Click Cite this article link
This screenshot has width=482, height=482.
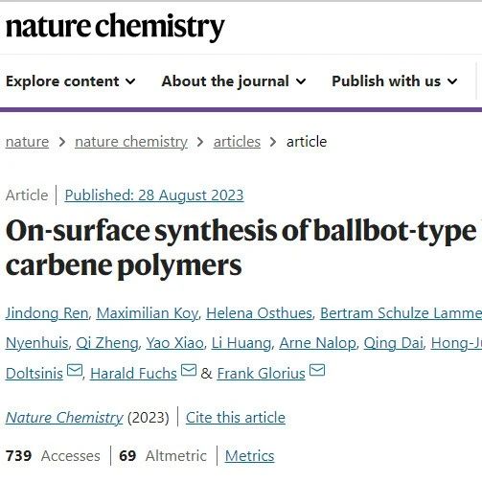tap(236, 418)
